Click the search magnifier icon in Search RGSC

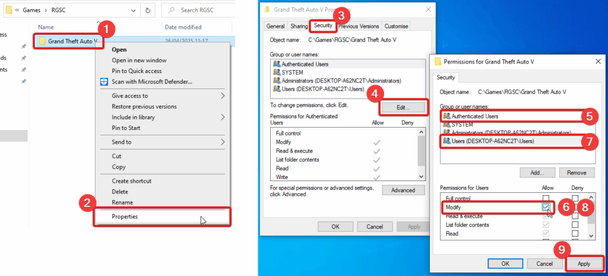pos(172,11)
